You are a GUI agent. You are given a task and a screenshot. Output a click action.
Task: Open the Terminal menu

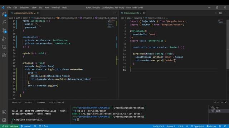(x=55, y=7)
